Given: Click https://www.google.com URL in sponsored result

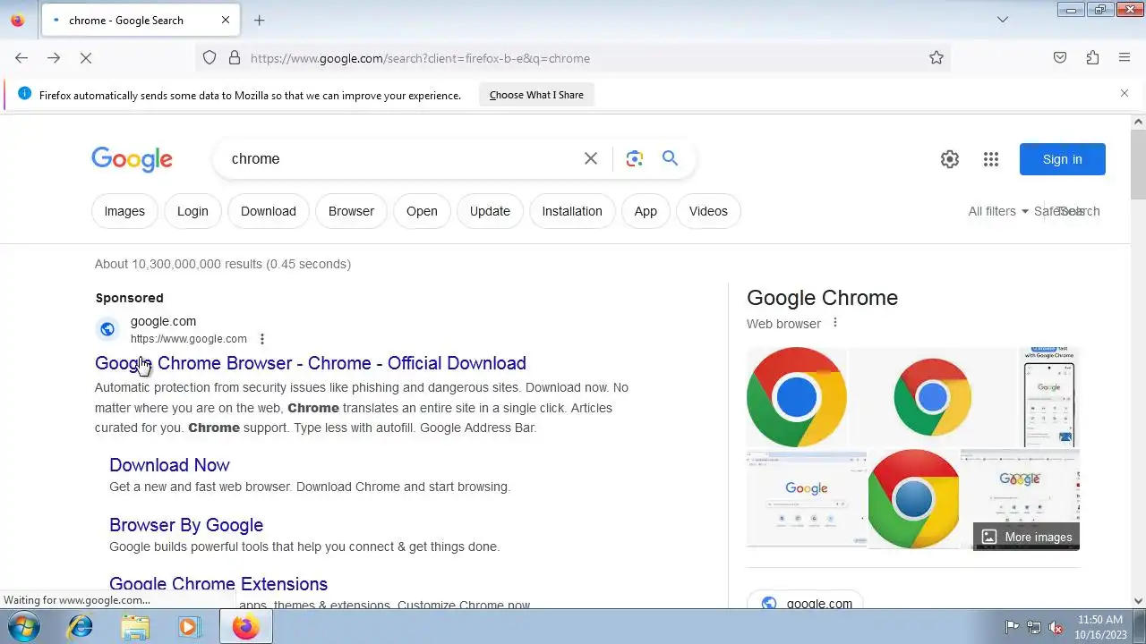Looking at the screenshot, I should [189, 339].
